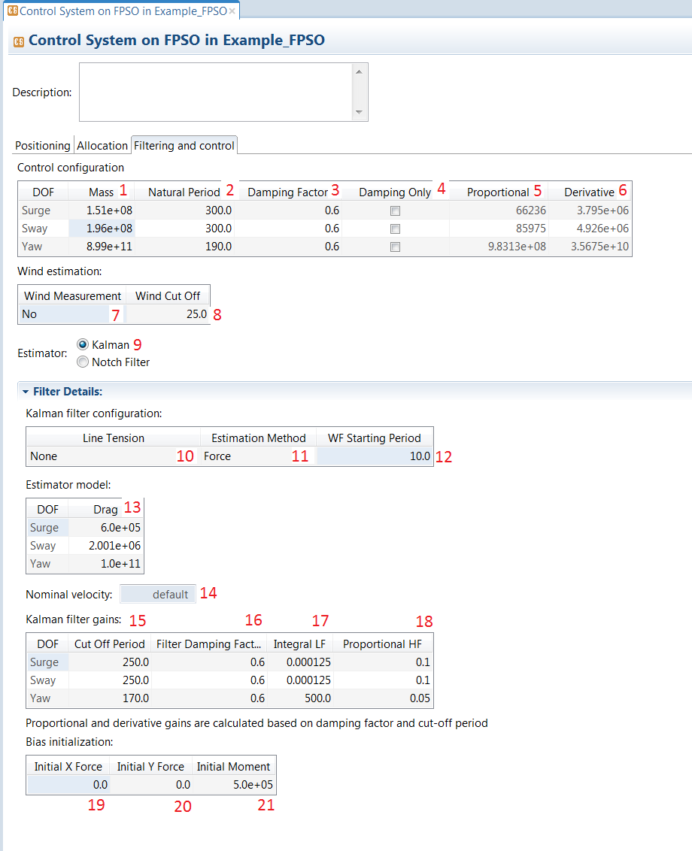Choose the Notch Filter estimator
Image resolution: width=692 pixels, height=851 pixels.
click(x=83, y=362)
